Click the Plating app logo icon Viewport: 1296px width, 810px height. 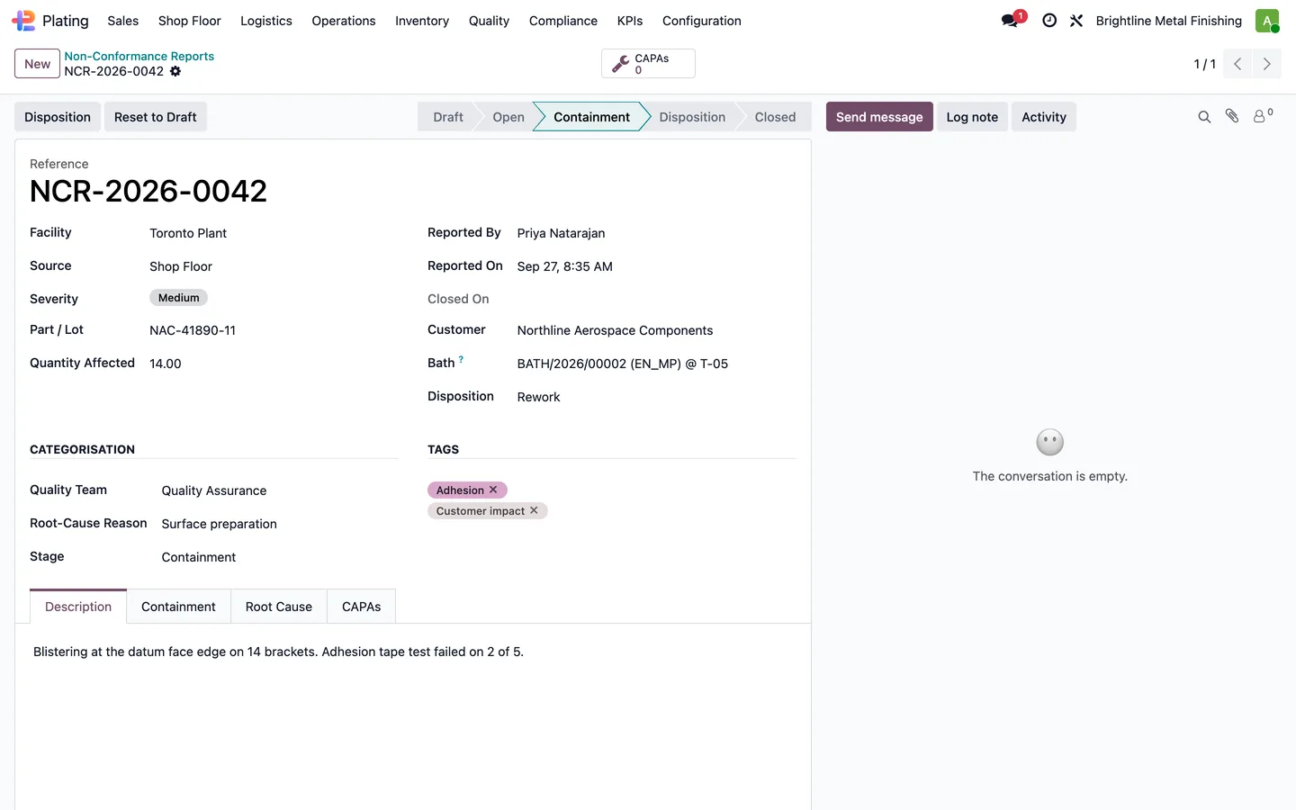[x=23, y=21]
